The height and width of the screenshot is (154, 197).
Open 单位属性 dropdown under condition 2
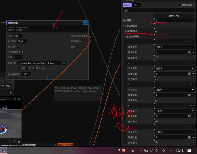coord(174,68)
